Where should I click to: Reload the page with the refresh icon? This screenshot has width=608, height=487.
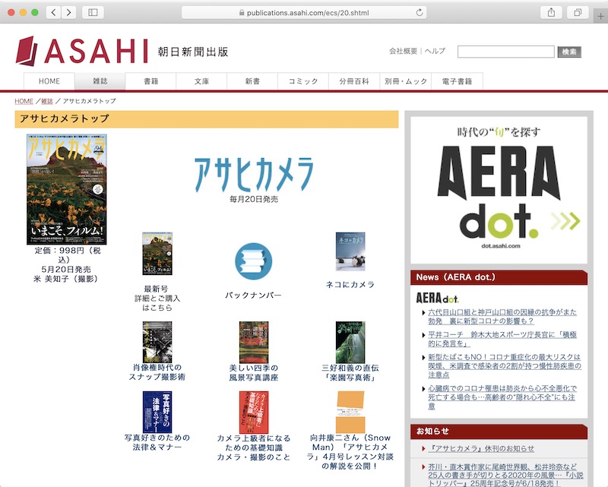point(420,12)
